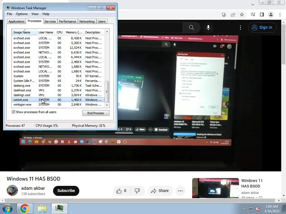The image size is (286, 214).
Task: Click Chrome icon in taskbar
Action: pyautogui.click(x=25, y=208)
